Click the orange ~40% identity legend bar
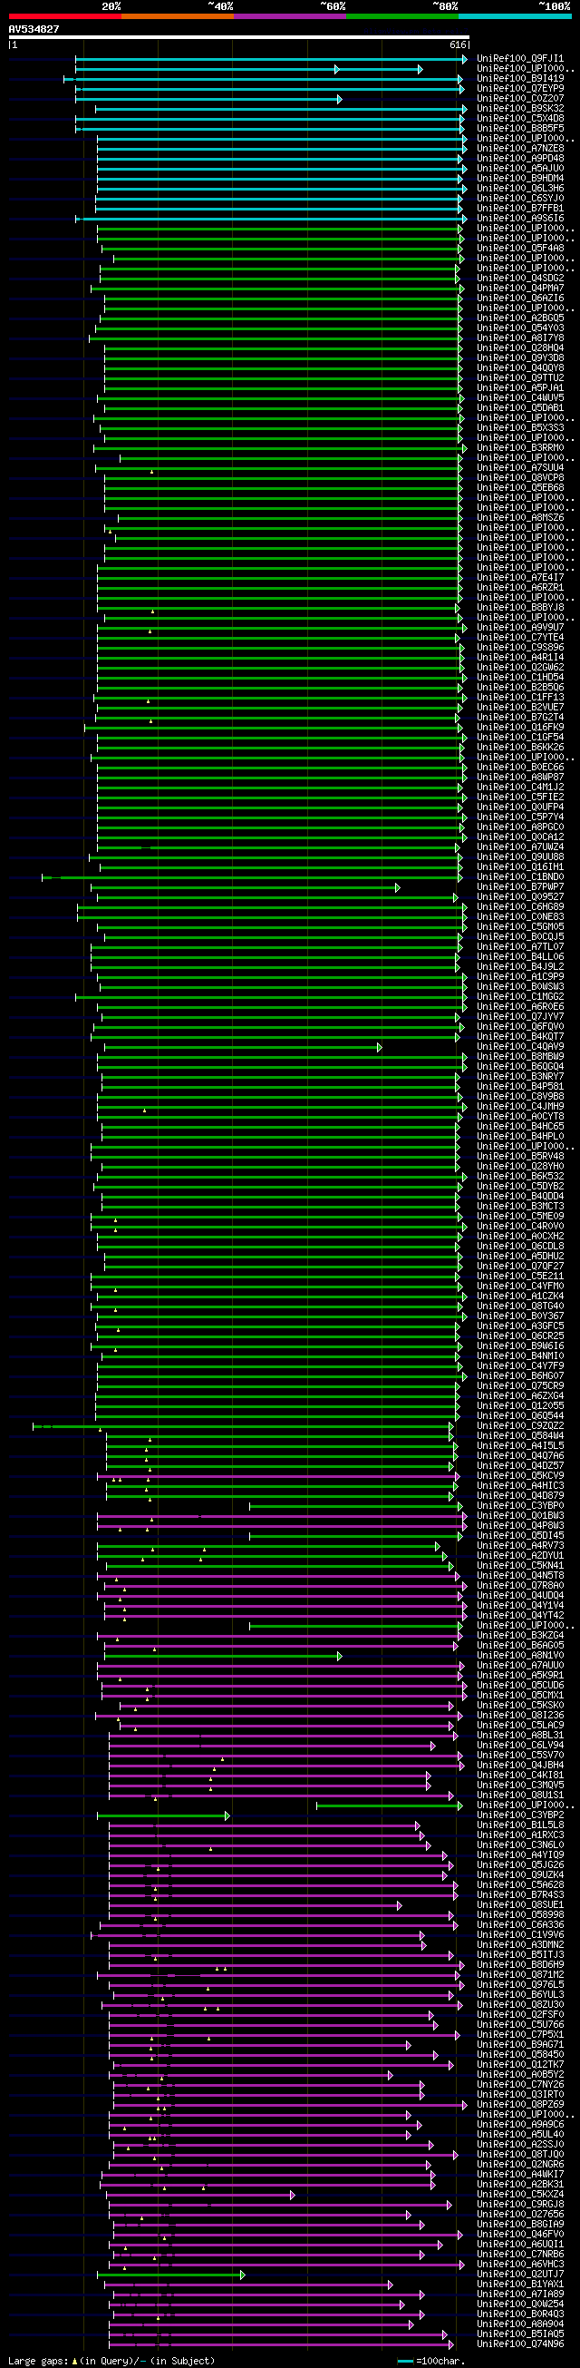Image resolution: width=580 pixels, height=2368 pixels. click(x=177, y=15)
